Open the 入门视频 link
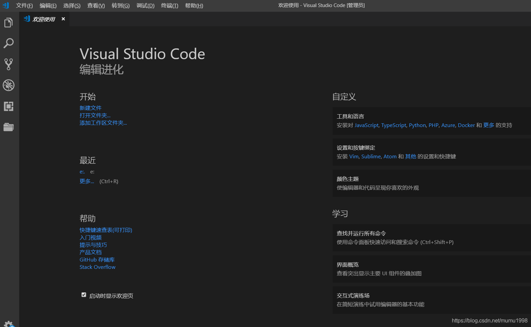The image size is (531, 327). pos(90,237)
